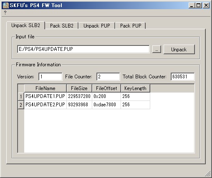Screen dimensions: 212x178
Task: Sort by the FileName column header
Action: [45, 88]
